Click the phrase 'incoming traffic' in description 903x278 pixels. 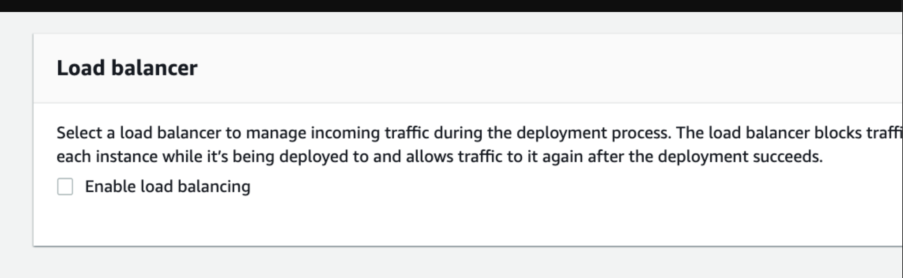coord(370,133)
